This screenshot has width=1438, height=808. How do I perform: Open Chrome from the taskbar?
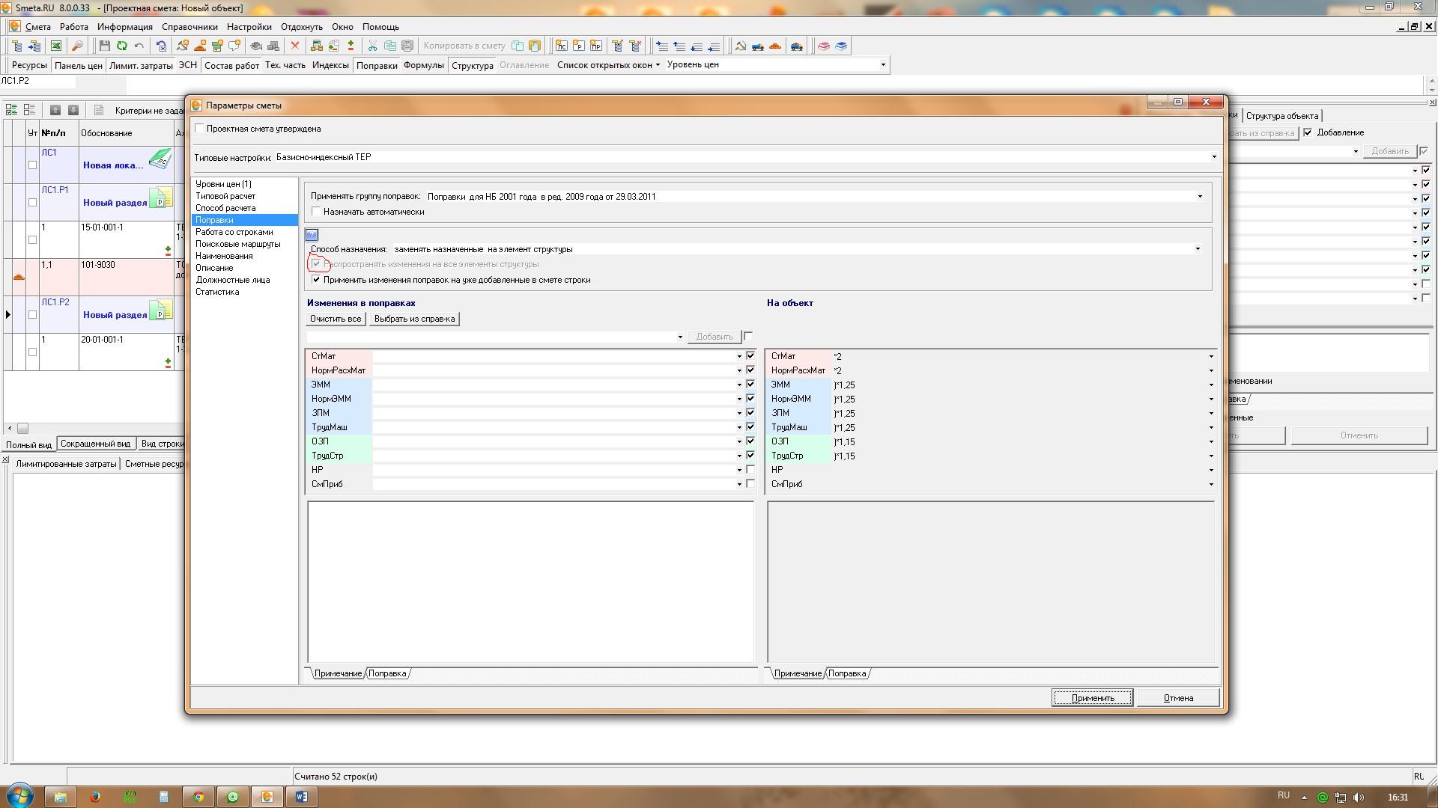click(198, 797)
